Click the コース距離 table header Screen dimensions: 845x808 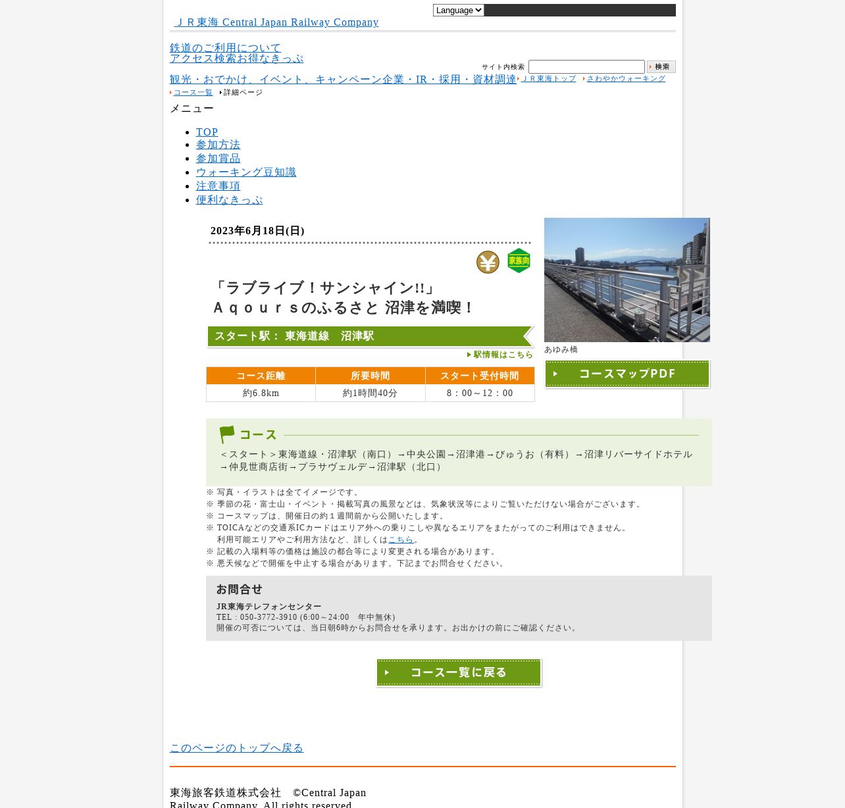click(x=261, y=376)
